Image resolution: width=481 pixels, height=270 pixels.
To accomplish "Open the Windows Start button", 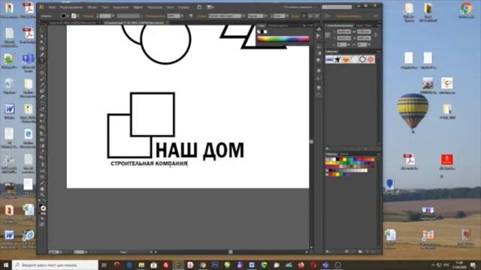I will coord(6,265).
